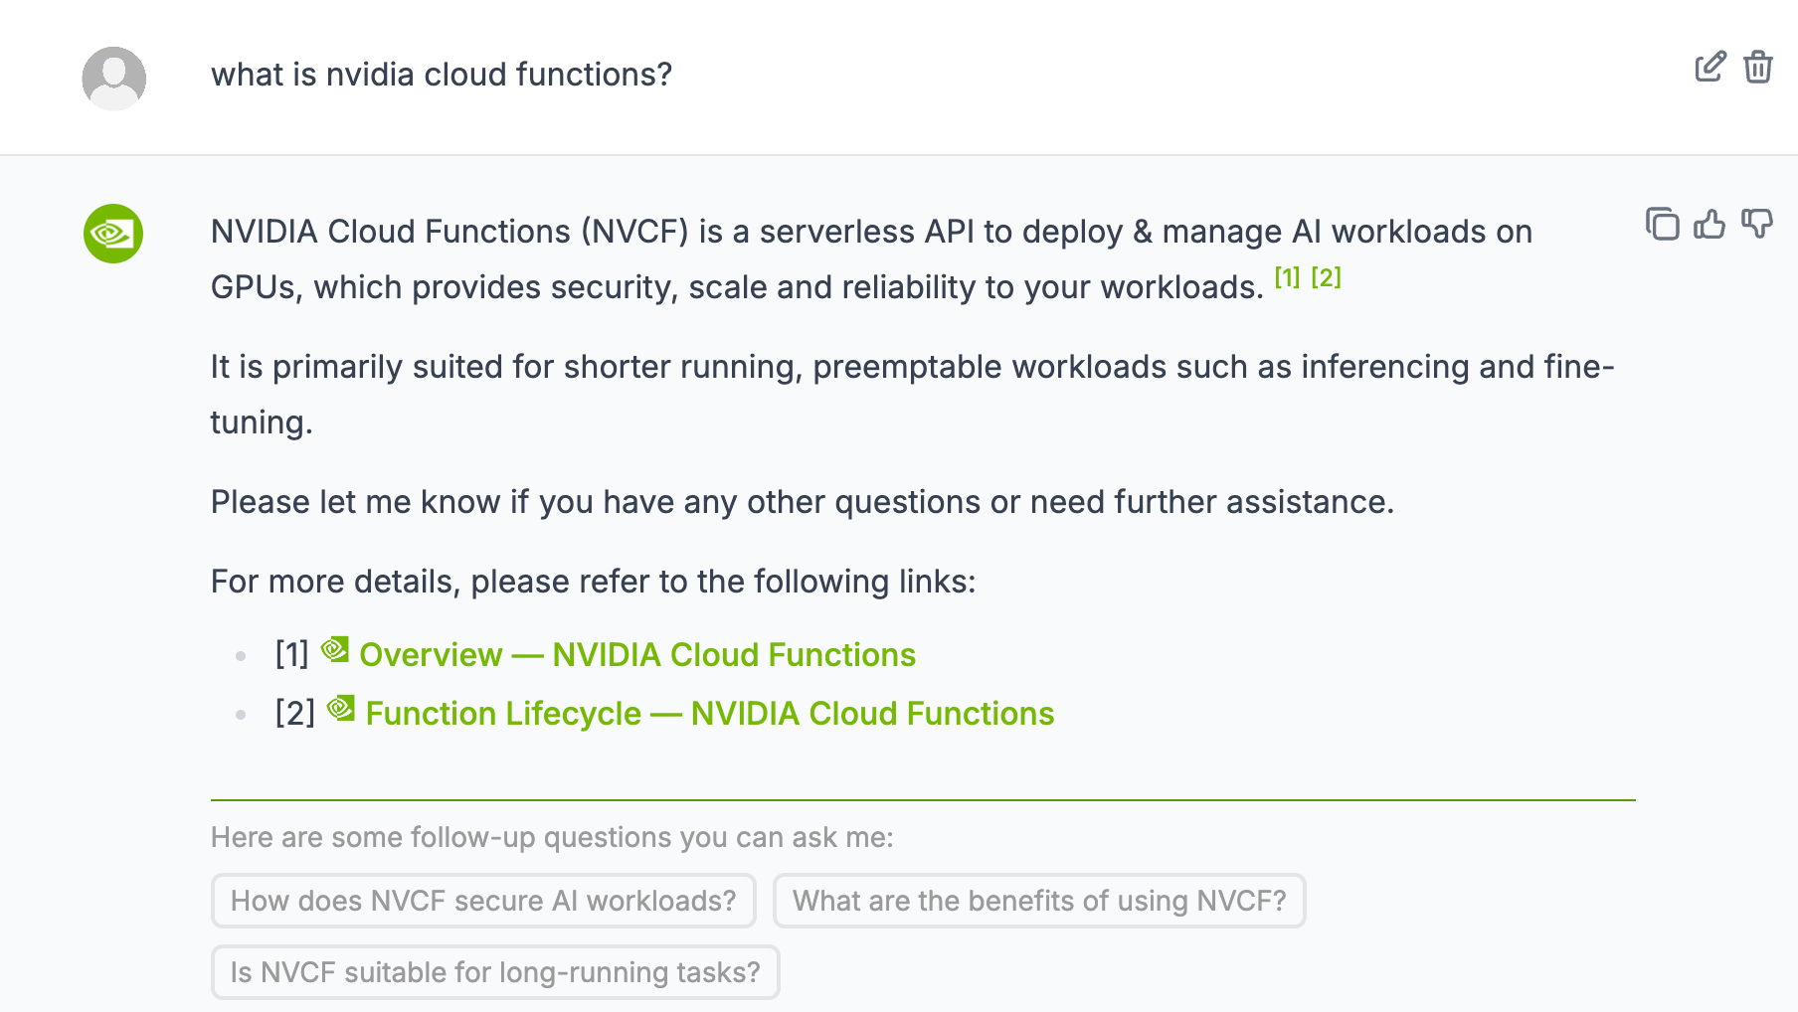This screenshot has width=1798, height=1012.
Task: Click the "Here are some follow-up questions" label
Action: click(552, 837)
